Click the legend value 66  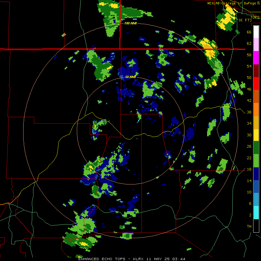coord(249,32)
